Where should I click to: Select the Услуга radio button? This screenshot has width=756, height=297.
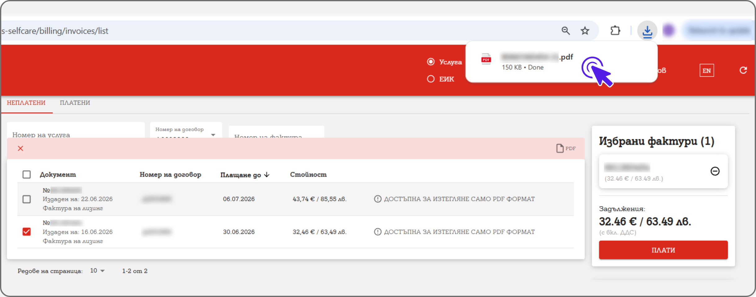pyautogui.click(x=431, y=62)
